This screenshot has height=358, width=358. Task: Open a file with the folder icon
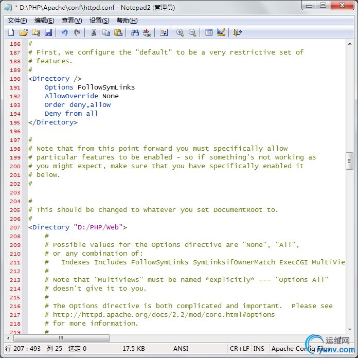[23, 32]
